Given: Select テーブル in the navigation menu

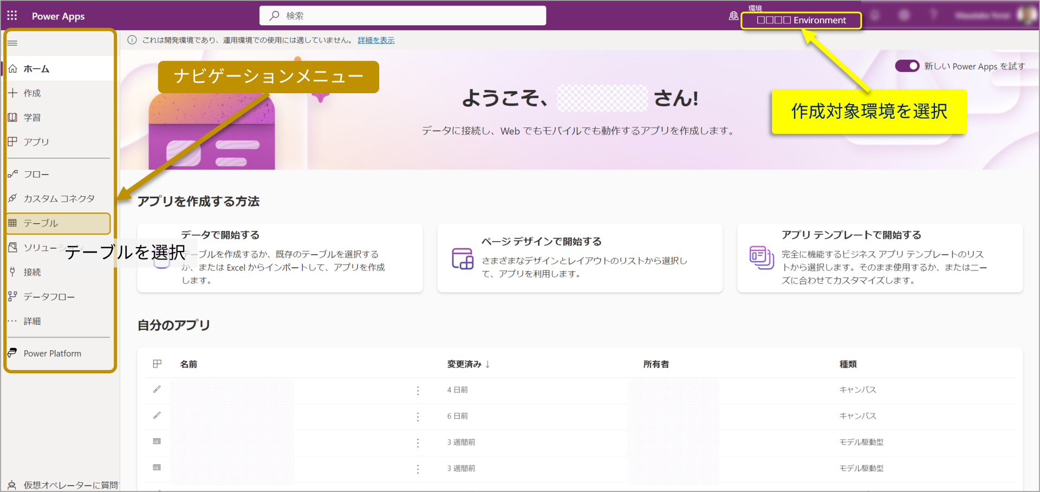Looking at the screenshot, I should 58,223.
